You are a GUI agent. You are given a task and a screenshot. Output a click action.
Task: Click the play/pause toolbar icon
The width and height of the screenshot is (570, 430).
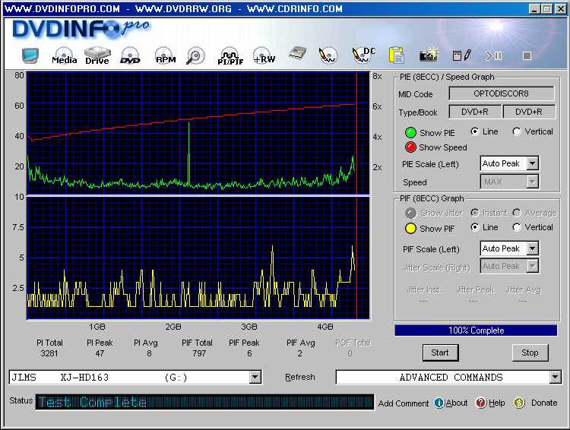coord(494,55)
